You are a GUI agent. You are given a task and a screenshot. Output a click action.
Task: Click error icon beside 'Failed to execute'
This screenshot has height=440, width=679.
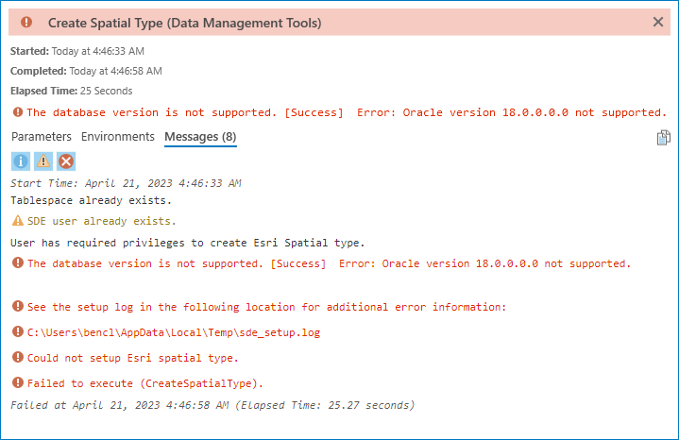(17, 383)
